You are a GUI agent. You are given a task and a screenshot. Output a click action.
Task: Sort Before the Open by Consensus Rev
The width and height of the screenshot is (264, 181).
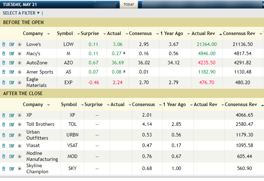[242, 34]
